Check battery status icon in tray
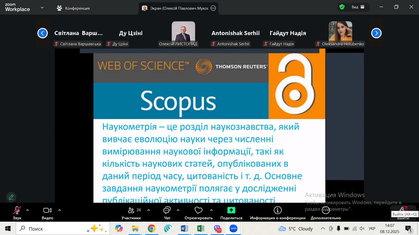Screen dimensions: 419x235 [x=347, y=228]
